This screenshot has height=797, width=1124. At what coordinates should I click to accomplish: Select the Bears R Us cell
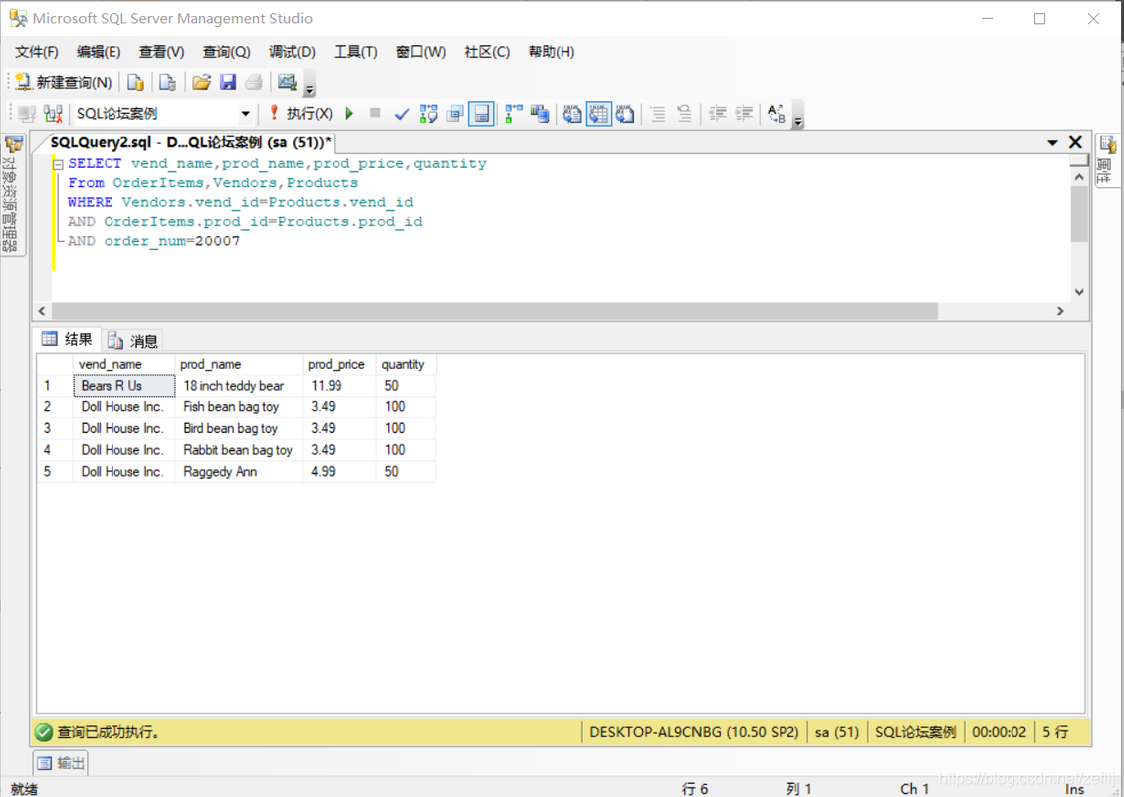tap(124, 386)
